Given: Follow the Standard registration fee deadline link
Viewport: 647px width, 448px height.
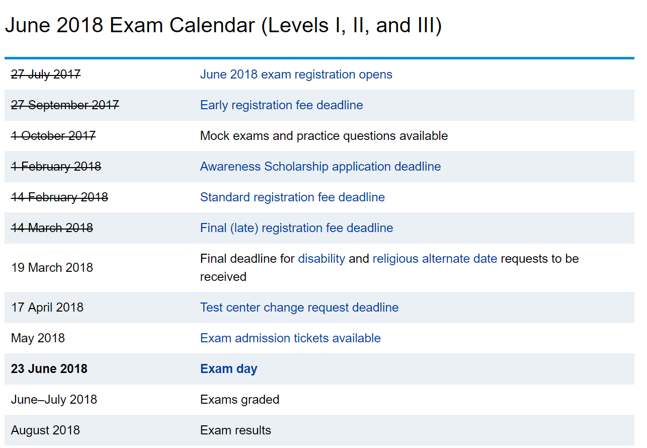Looking at the screenshot, I should click(x=292, y=197).
